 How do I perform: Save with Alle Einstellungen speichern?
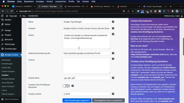(x=77, y=100)
